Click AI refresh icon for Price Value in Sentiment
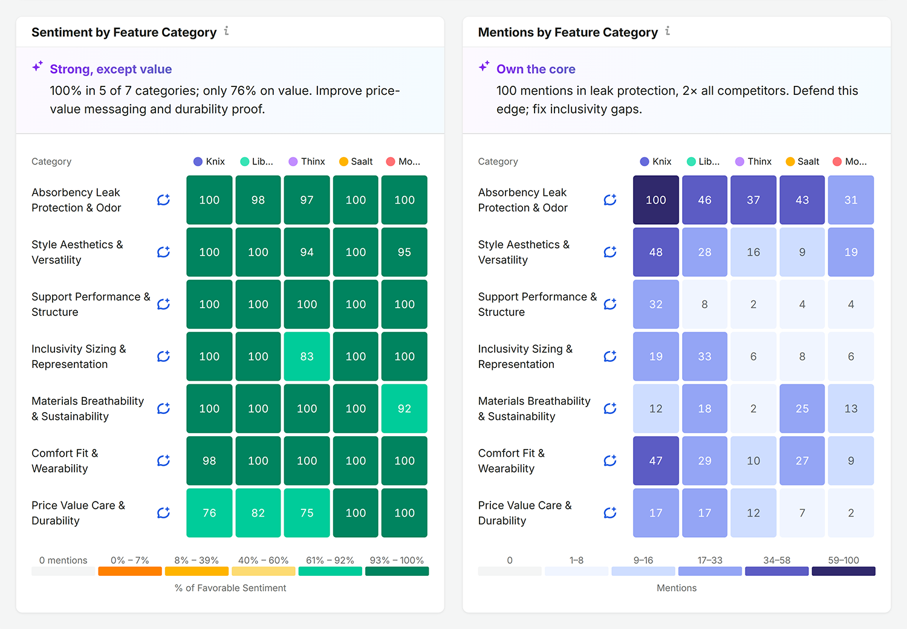Viewport: 907px width, 629px height. pyautogui.click(x=164, y=513)
